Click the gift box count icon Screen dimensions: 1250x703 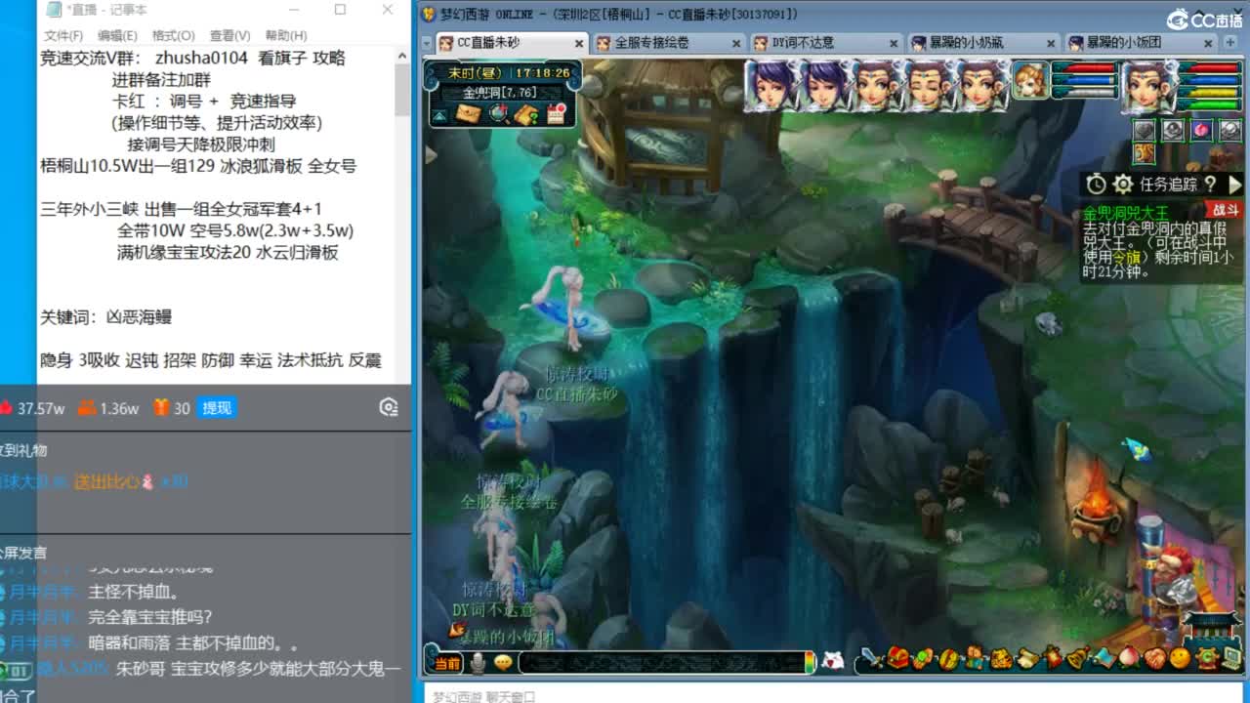click(161, 408)
